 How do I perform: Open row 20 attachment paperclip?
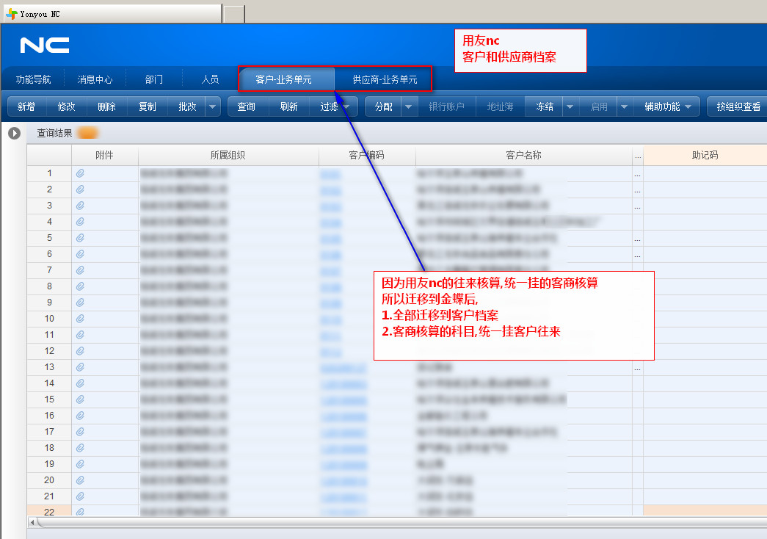(80, 480)
